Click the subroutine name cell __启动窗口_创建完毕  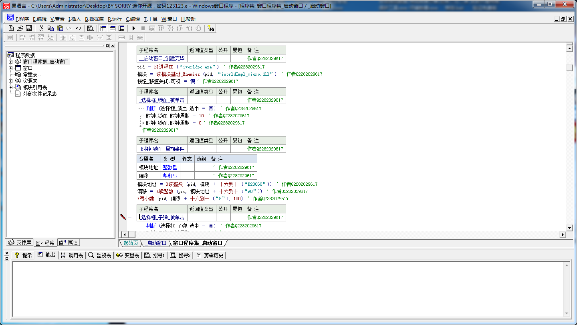click(x=162, y=58)
